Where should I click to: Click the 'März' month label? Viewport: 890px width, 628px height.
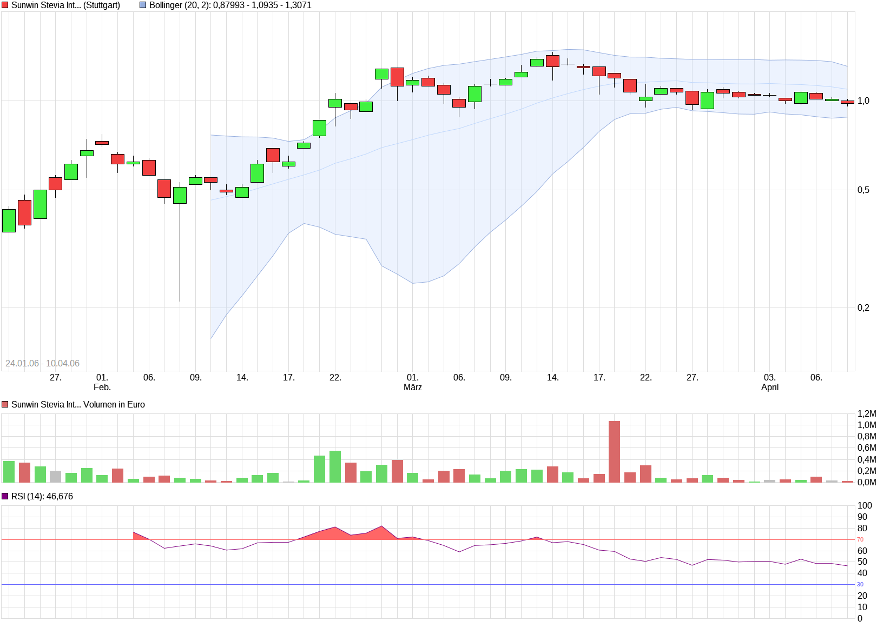[413, 388]
